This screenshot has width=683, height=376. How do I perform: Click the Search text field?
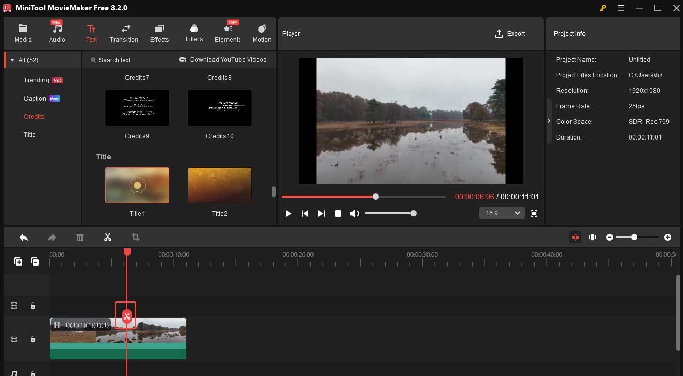[115, 60]
